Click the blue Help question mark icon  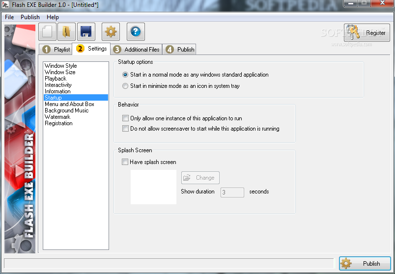coord(136,32)
